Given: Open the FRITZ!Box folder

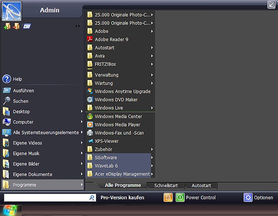Looking at the screenshot, I should tap(120, 64).
